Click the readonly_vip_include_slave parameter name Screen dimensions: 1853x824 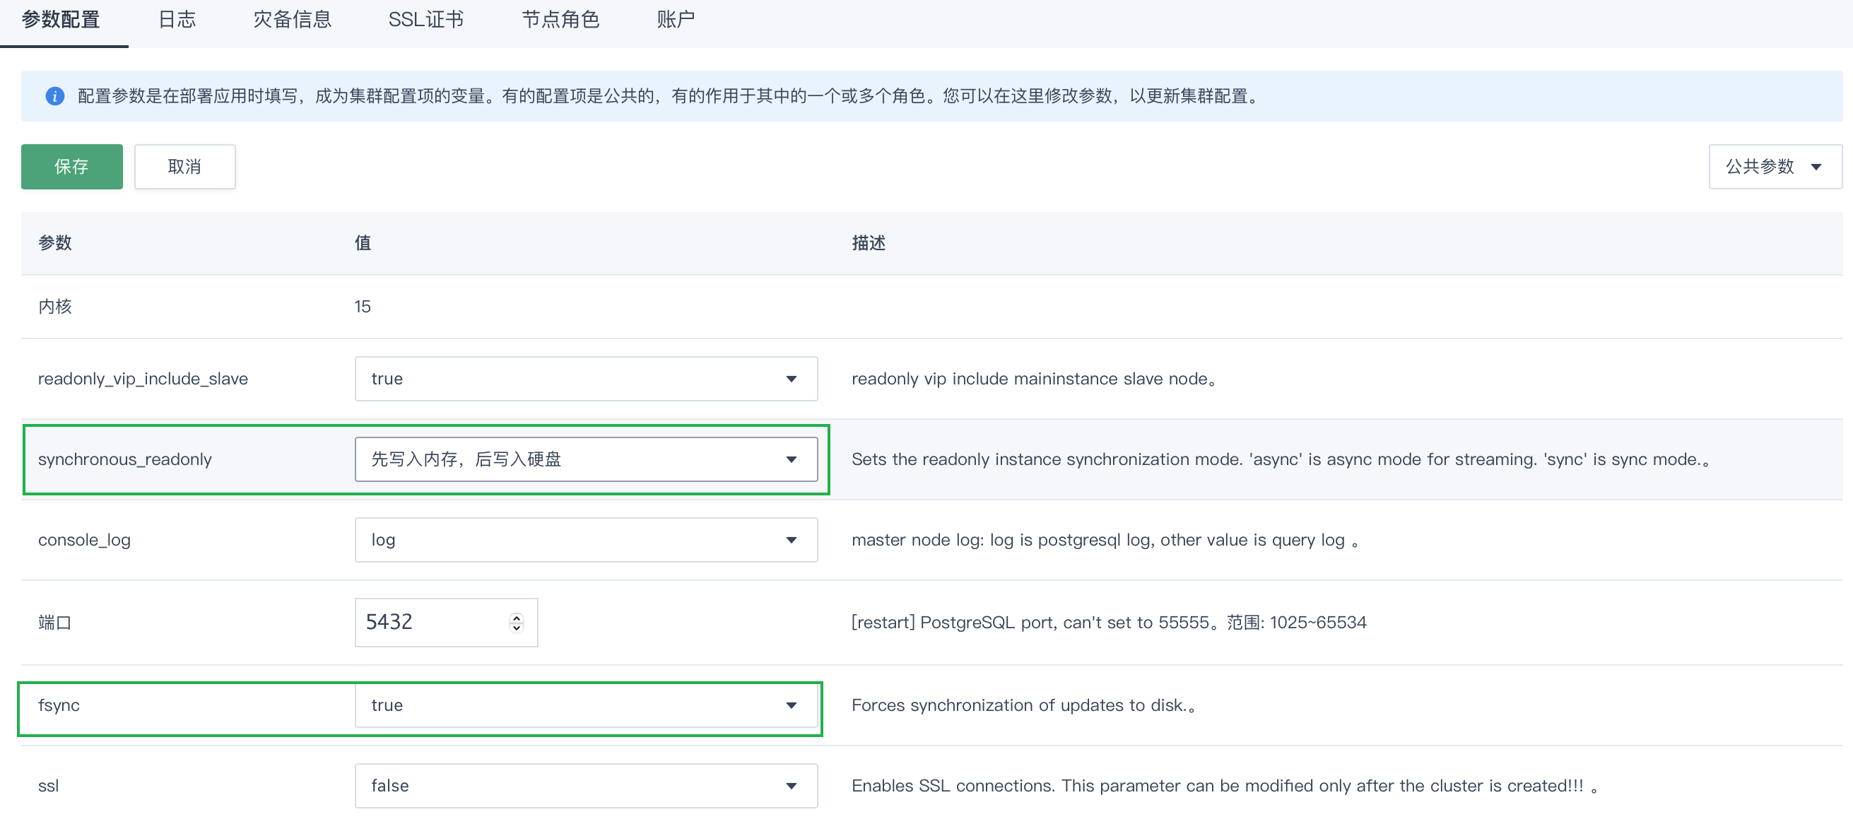[143, 379]
